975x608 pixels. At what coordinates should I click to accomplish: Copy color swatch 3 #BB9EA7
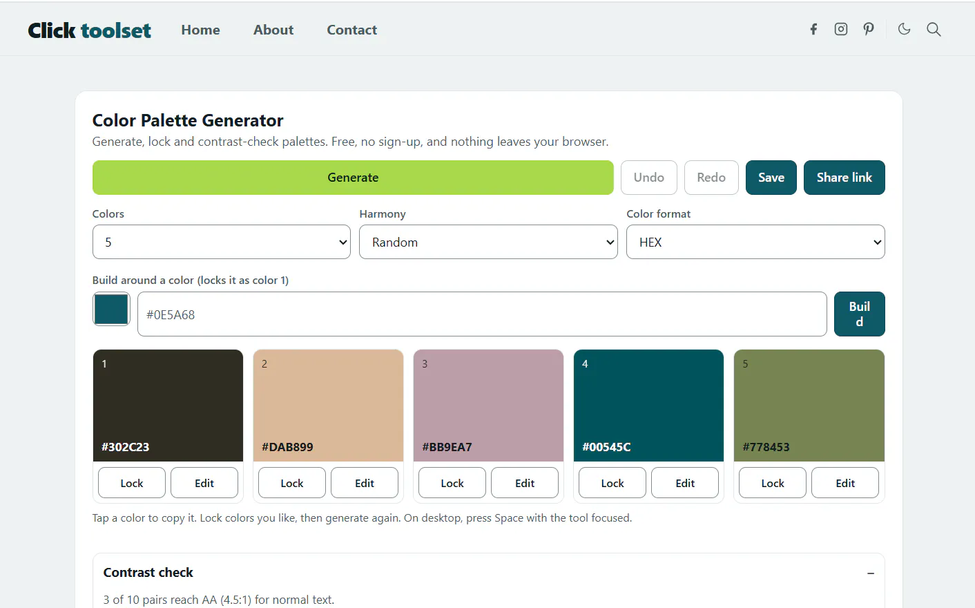[x=488, y=406]
